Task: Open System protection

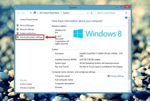Action: click(28, 33)
